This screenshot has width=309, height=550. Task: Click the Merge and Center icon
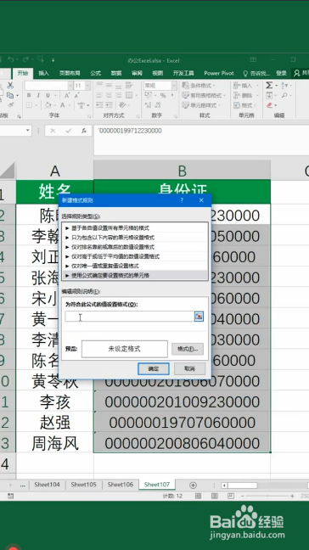click(129, 95)
